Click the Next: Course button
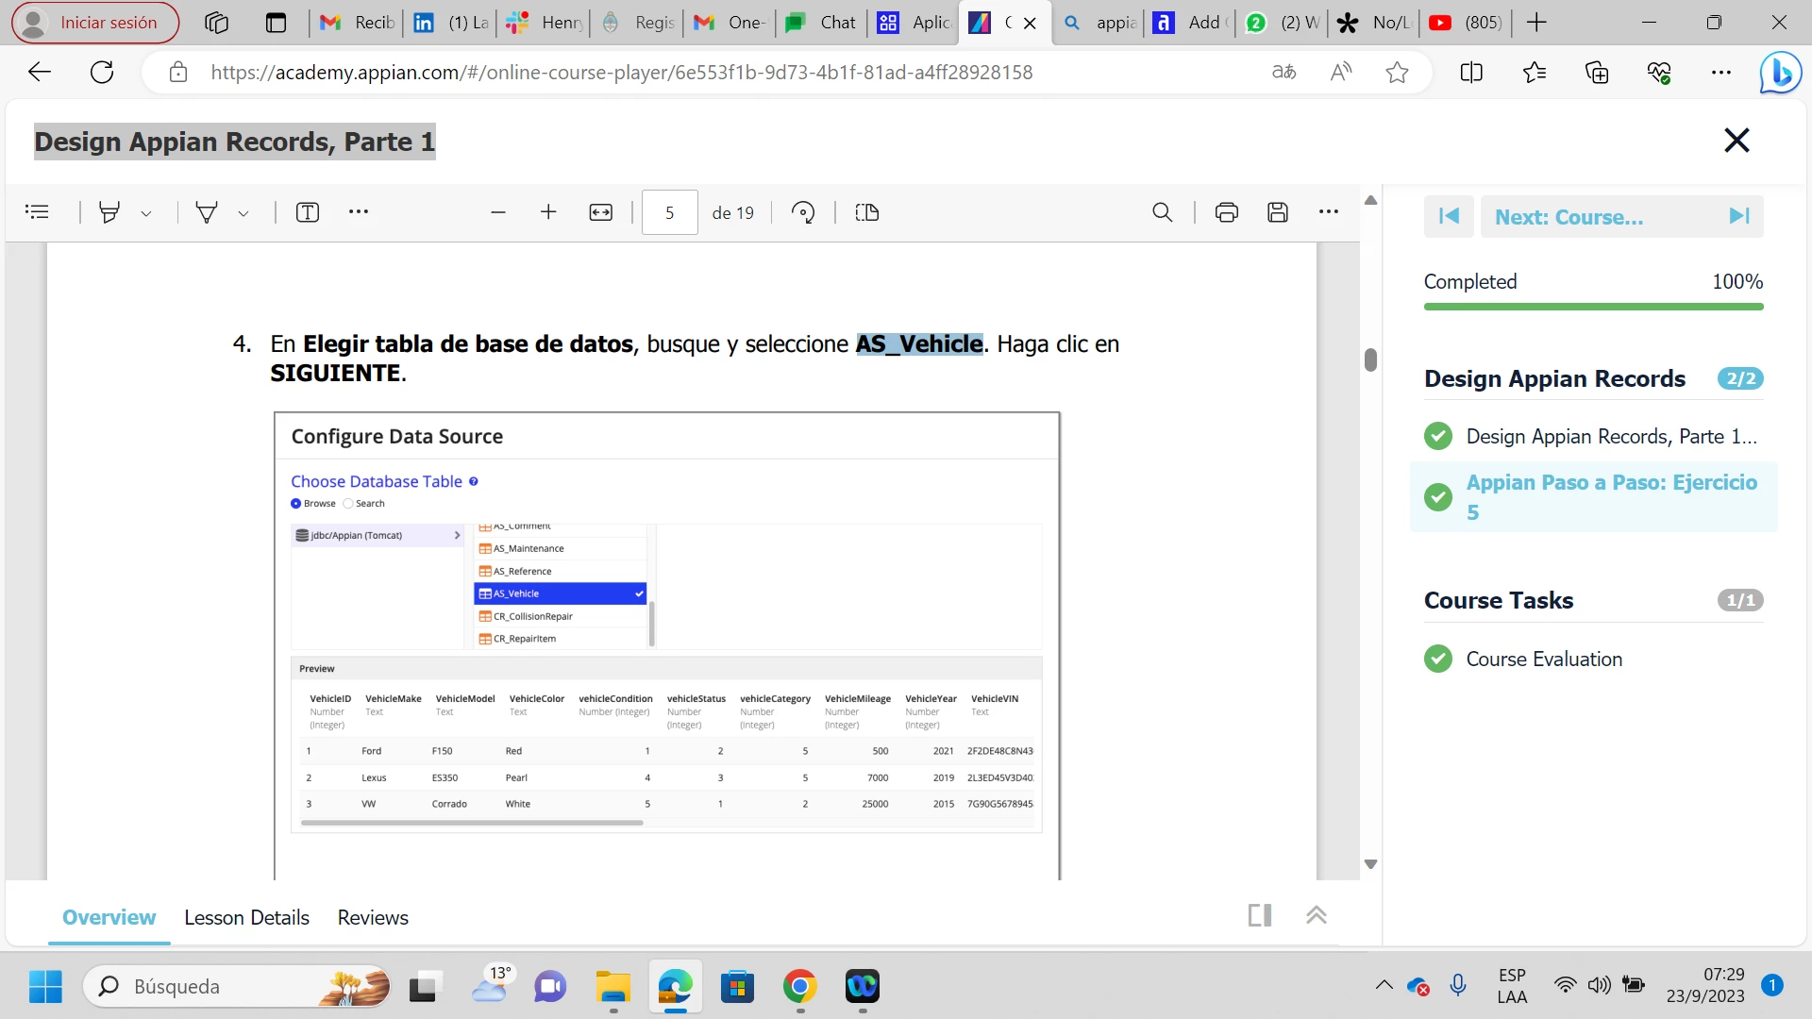The width and height of the screenshot is (1812, 1019). [1621, 217]
